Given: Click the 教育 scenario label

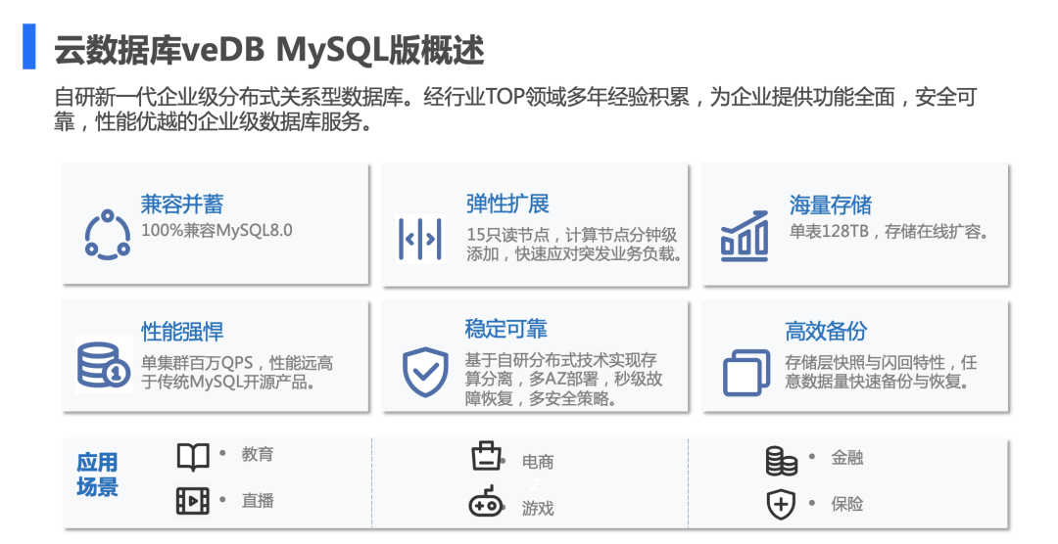Looking at the screenshot, I should [x=258, y=454].
